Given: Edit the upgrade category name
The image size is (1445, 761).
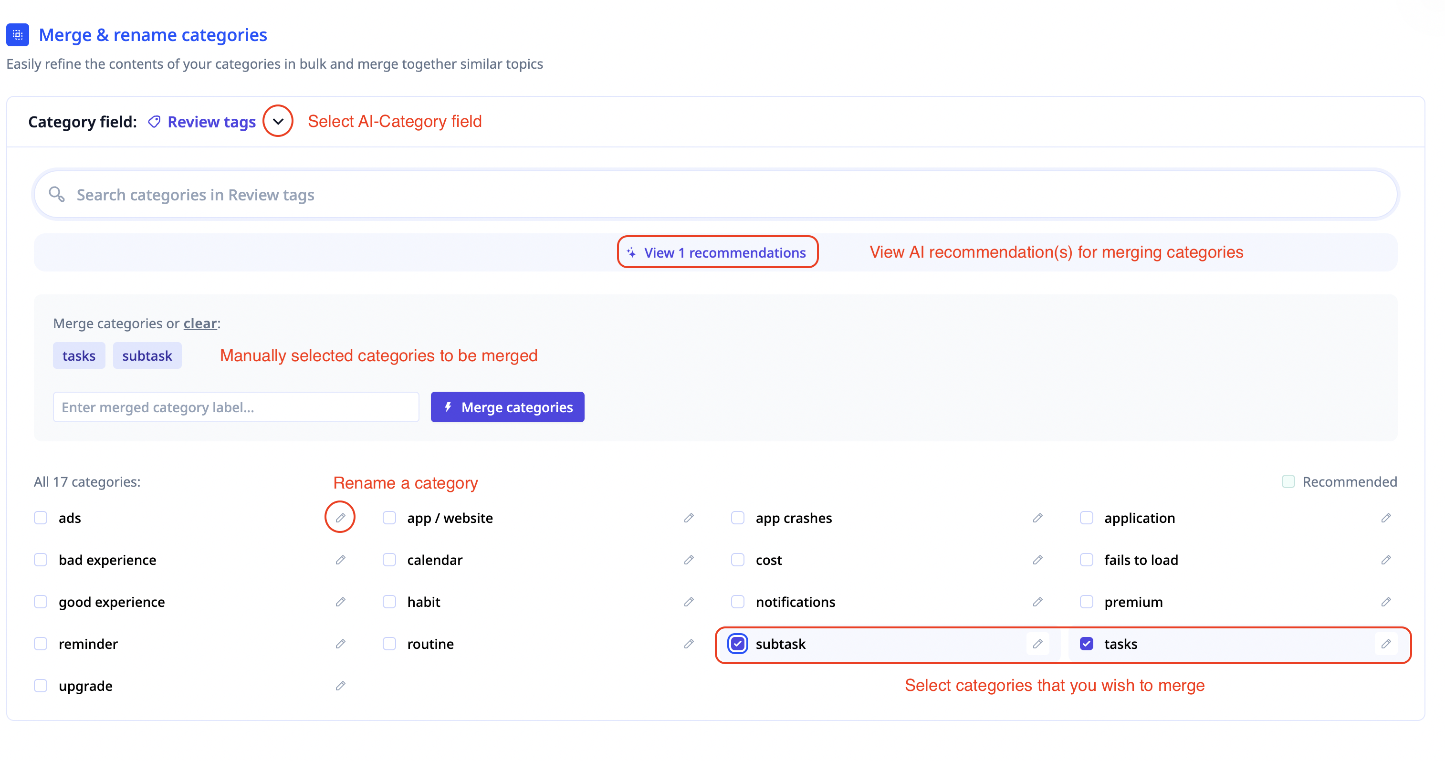Looking at the screenshot, I should click(340, 685).
